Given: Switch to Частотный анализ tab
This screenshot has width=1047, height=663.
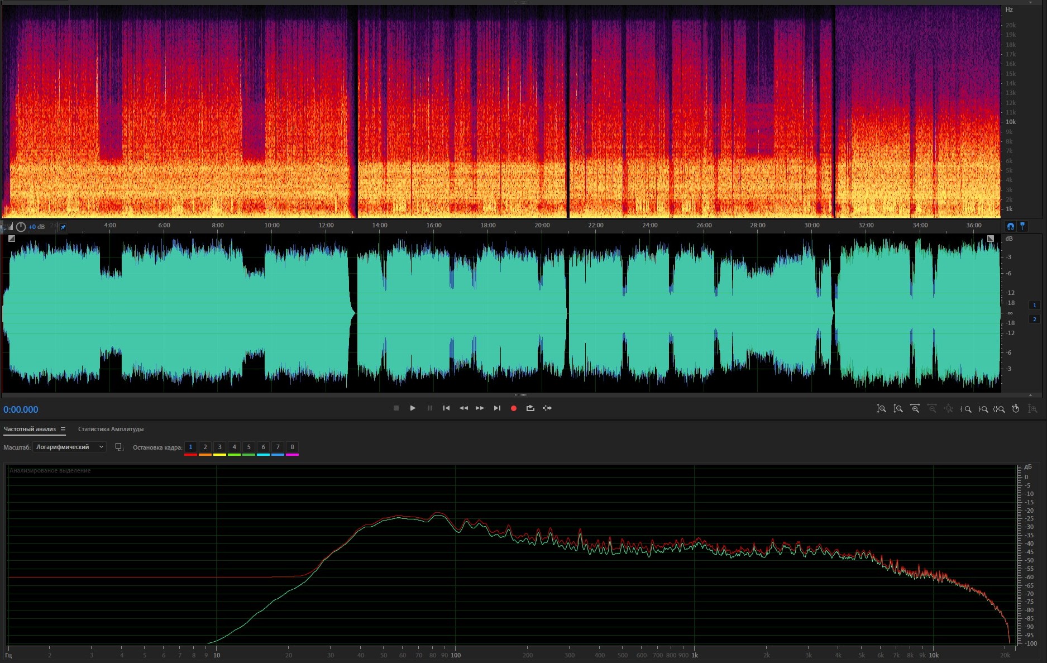Looking at the screenshot, I should pyautogui.click(x=30, y=429).
